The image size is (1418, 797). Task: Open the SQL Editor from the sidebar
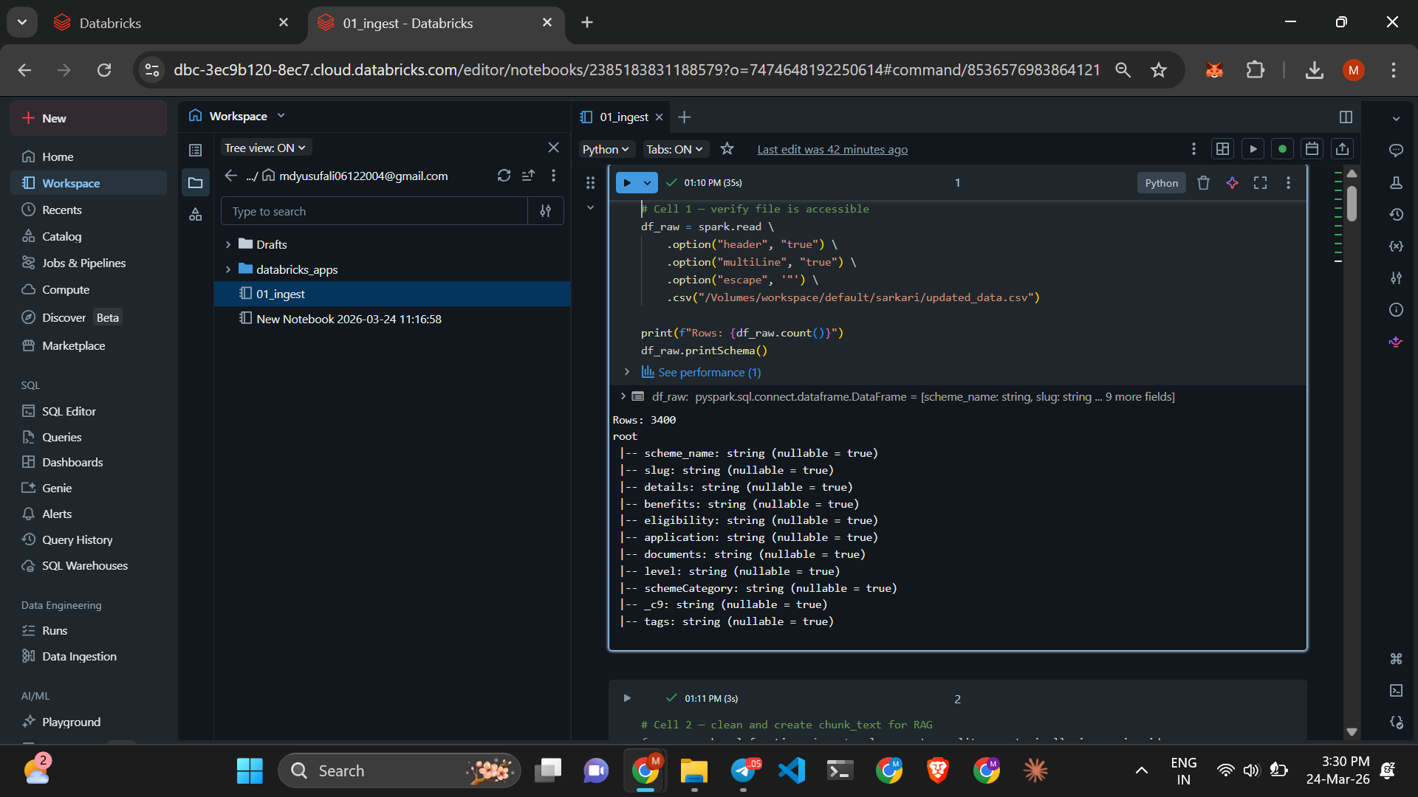(x=69, y=411)
